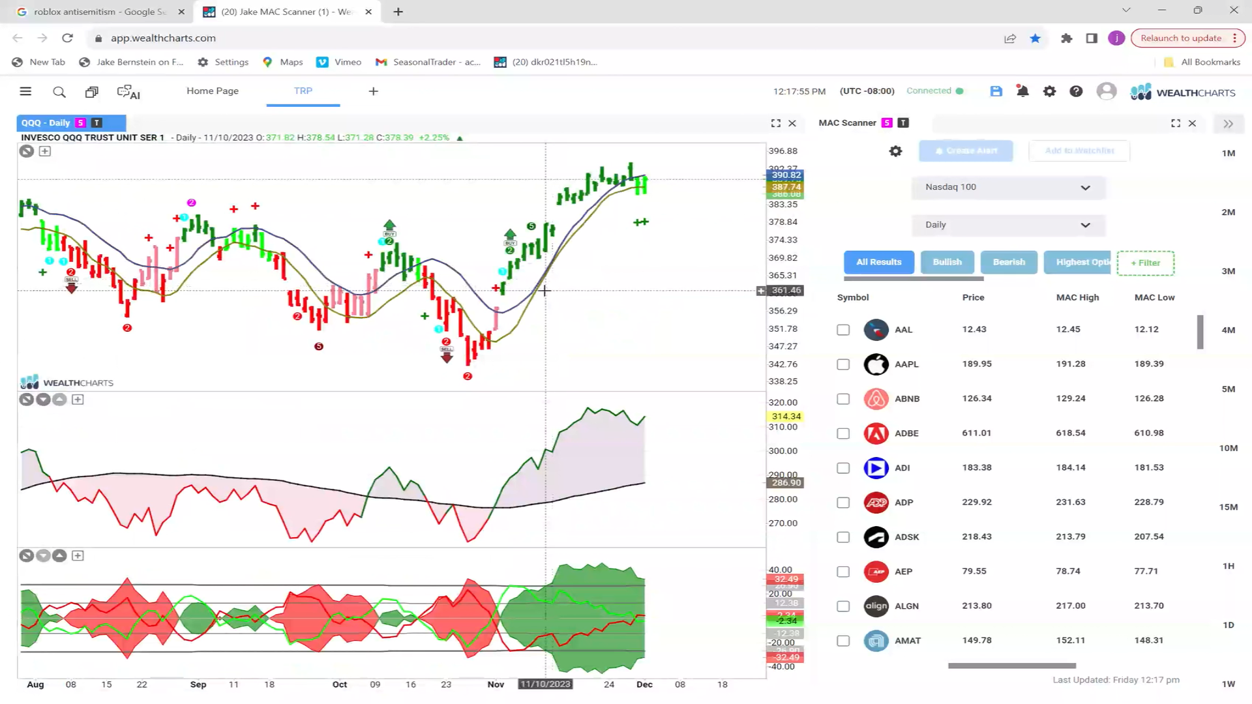Select the 1W timeframe in sidebar
The height and width of the screenshot is (704, 1252).
1229,684
